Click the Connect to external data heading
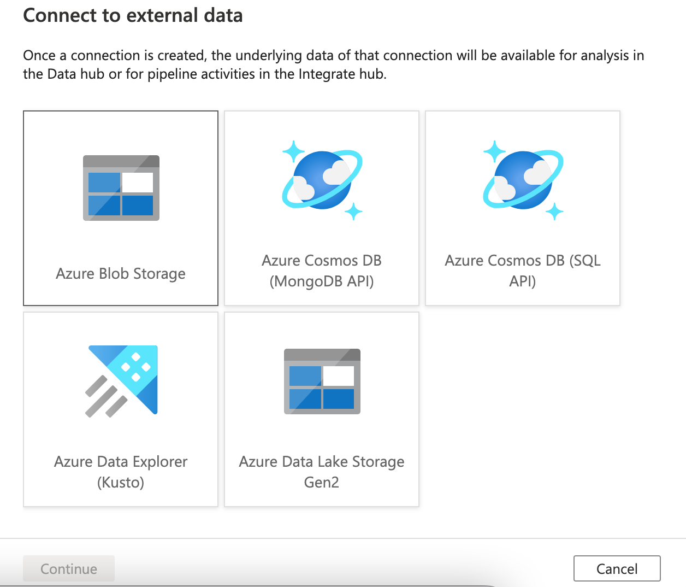Image resolution: width=686 pixels, height=587 pixels. (x=133, y=15)
